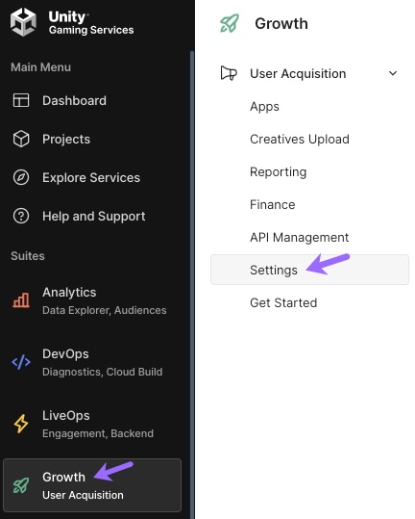
Task: Click 'Engagement, Backend' subtitle
Action: pos(98,433)
